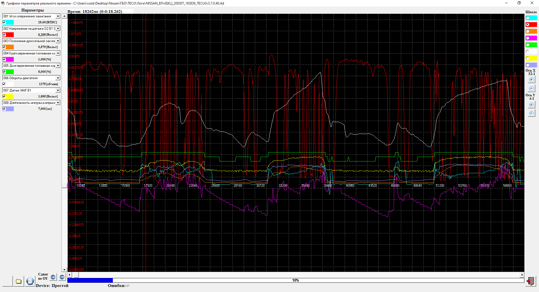
Task: Click the horizontal scrollbar right arrow
Action: pos(522,275)
